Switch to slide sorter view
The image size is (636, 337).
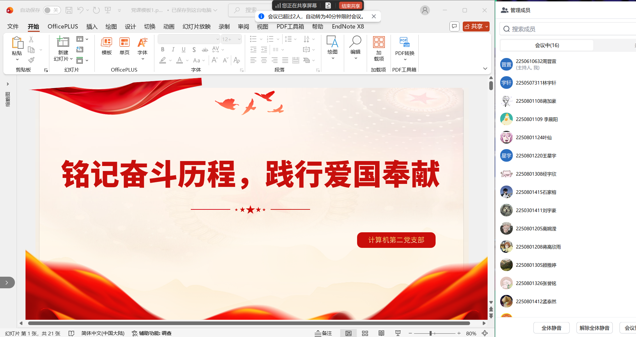(365, 333)
